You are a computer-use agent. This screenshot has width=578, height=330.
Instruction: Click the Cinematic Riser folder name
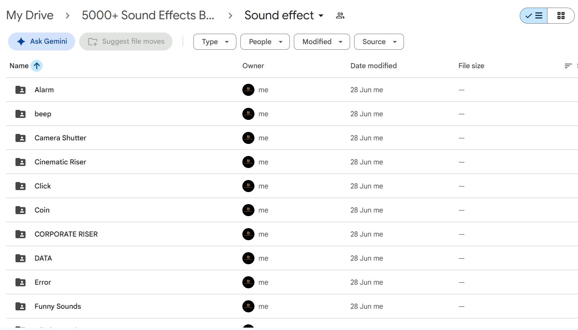[x=60, y=162]
